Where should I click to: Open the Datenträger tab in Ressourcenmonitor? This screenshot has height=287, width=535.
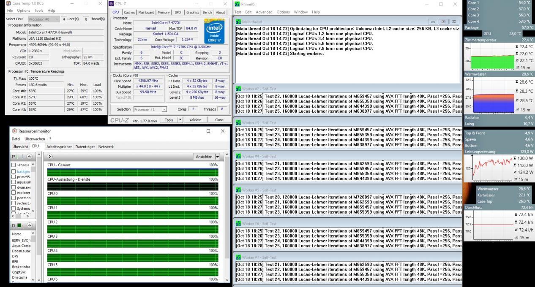point(85,146)
